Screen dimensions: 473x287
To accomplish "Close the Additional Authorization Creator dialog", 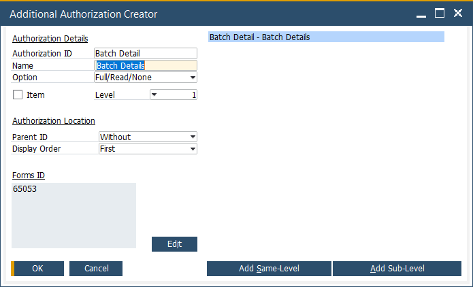I will pyautogui.click(x=457, y=14).
